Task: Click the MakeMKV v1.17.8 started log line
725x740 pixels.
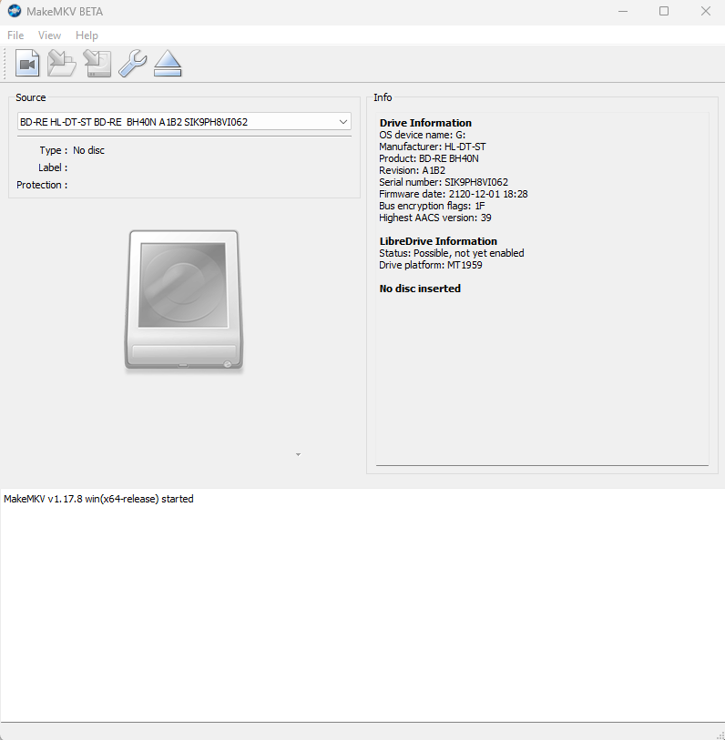Action: 98,499
